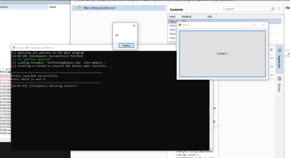The height and width of the screenshot is (158, 290).
Task: Expand the first Inspector section chevron
Action: (272, 58)
